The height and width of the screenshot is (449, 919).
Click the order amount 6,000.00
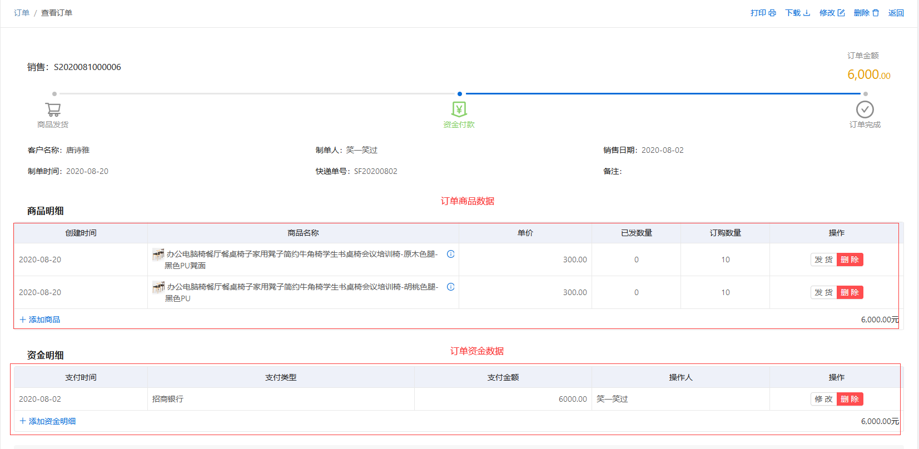click(869, 74)
